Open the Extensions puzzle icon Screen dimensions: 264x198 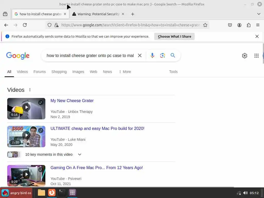point(249,25)
